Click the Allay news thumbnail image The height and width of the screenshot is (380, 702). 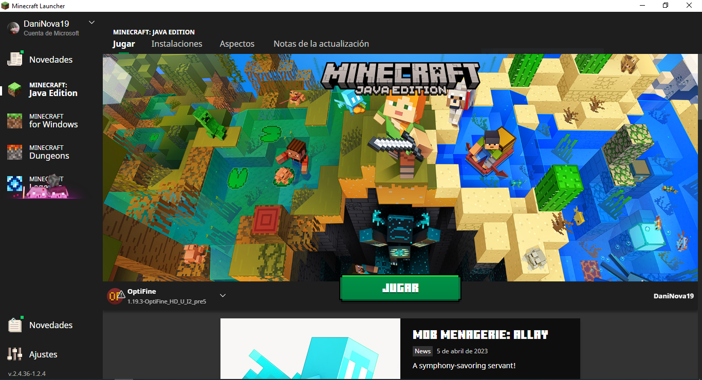(x=310, y=349)
